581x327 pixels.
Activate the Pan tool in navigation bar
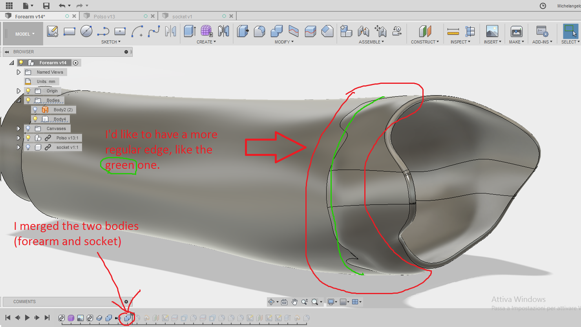(x=294, y=302)
